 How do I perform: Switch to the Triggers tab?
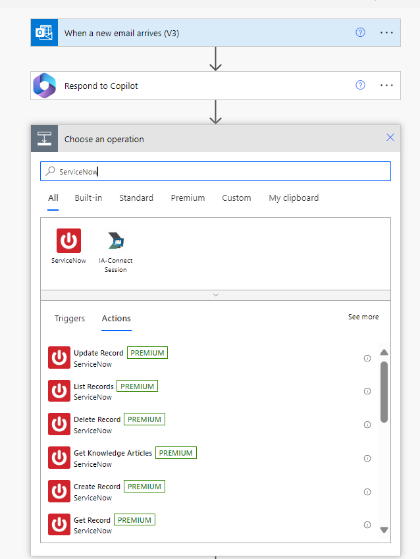coord(70,319)
